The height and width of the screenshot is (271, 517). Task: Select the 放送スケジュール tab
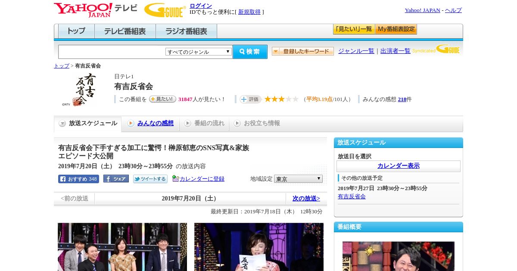click(88, 123)
